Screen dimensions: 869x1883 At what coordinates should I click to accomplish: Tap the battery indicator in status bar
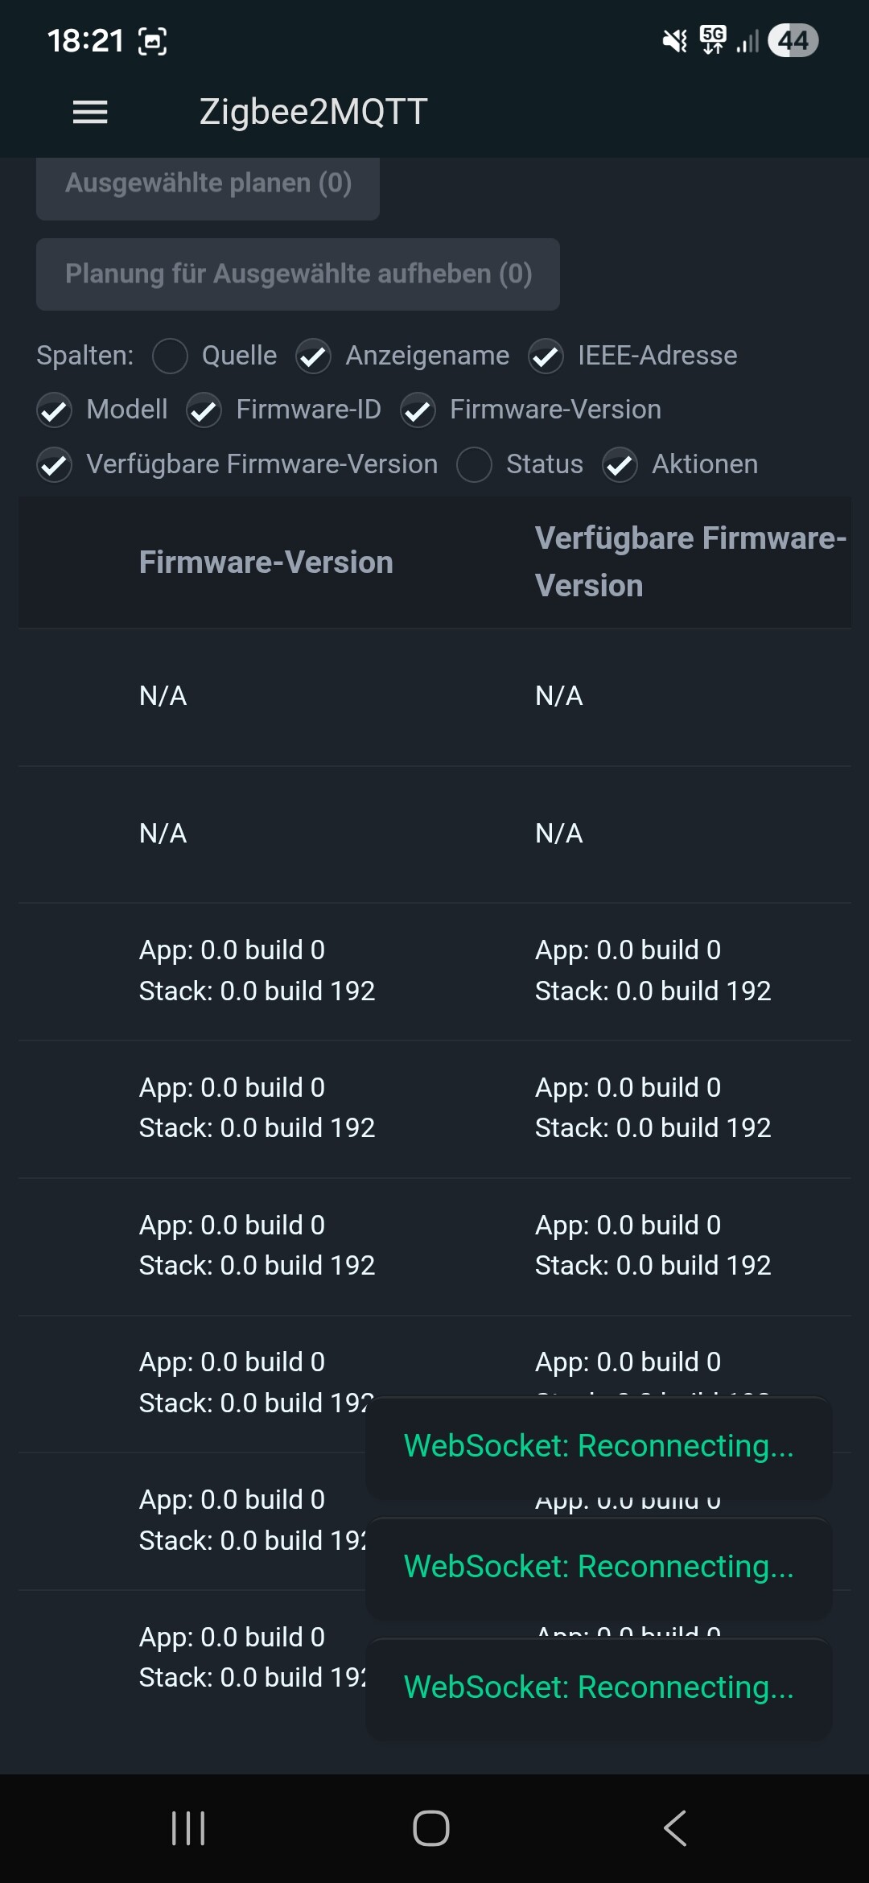click(x=793, y=40)
